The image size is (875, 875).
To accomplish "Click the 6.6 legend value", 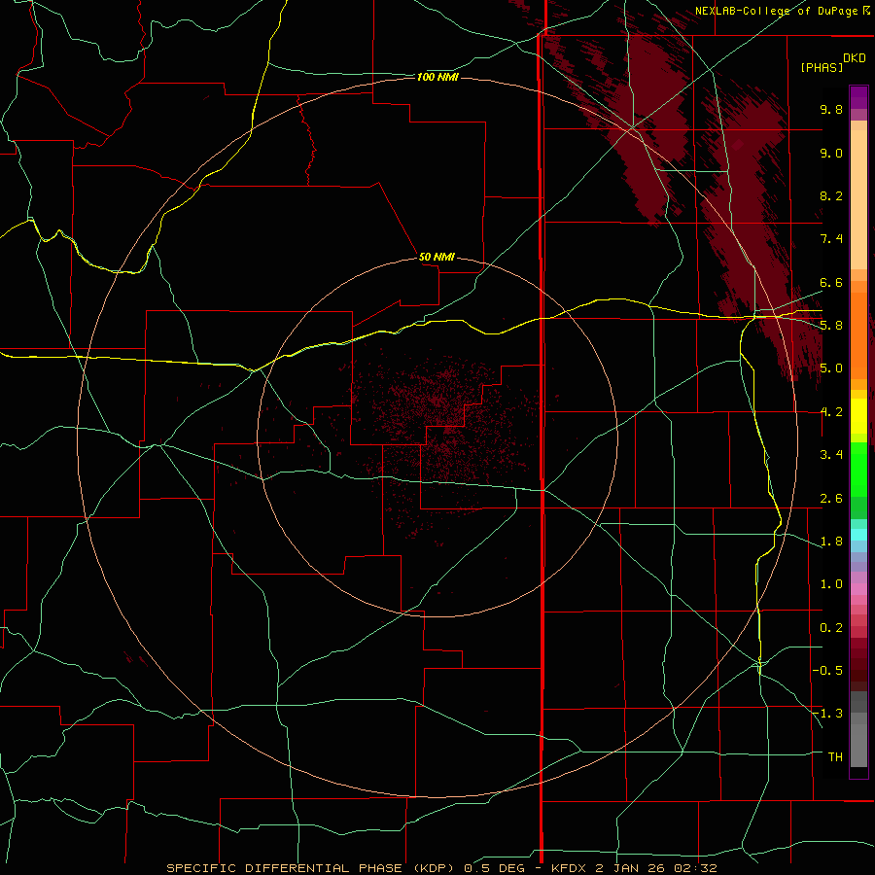I will tap(831, 282).
